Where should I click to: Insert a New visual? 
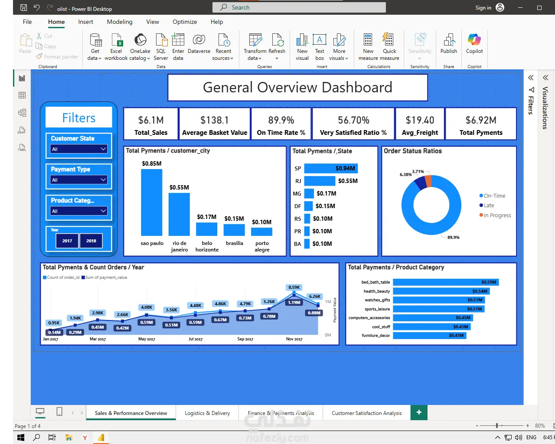[302, 47]
